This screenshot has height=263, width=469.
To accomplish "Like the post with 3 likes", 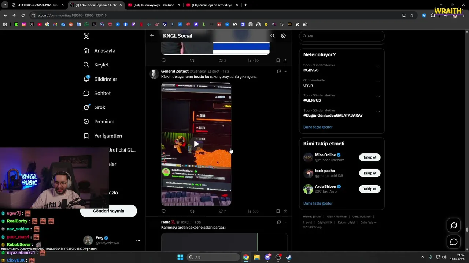I will [222, 61].
